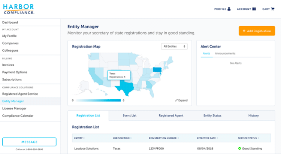This screenshot has height=154, width=281.
Task: Switch to the Event List tab
Action: tap(129, 115)
